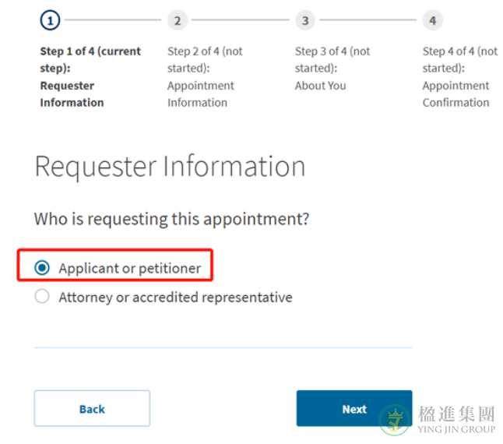Viewport: 503px width, 444px height.
Task: Click the Back button
Action: 92,408
